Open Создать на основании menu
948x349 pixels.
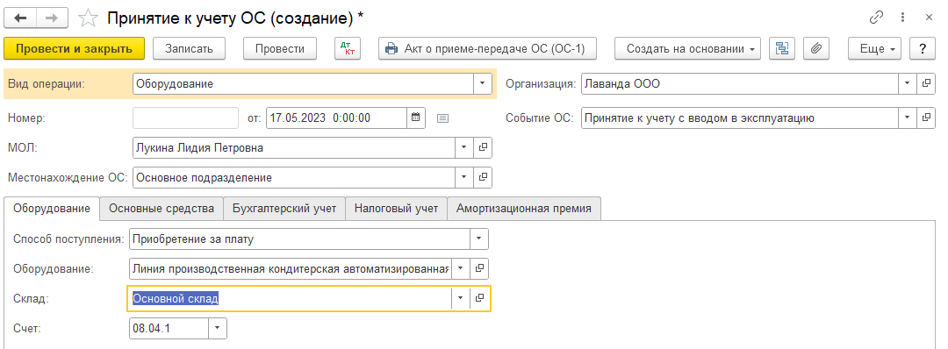[687, 49]
